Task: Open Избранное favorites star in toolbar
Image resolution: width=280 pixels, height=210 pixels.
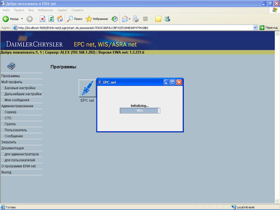Action: (x=97, y=19)
